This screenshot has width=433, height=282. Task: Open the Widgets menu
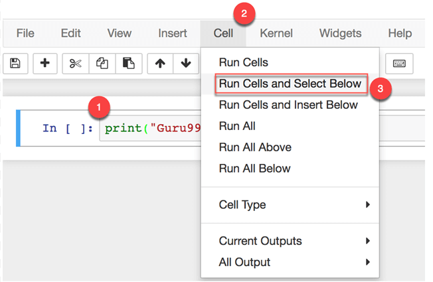click(340, 33)
